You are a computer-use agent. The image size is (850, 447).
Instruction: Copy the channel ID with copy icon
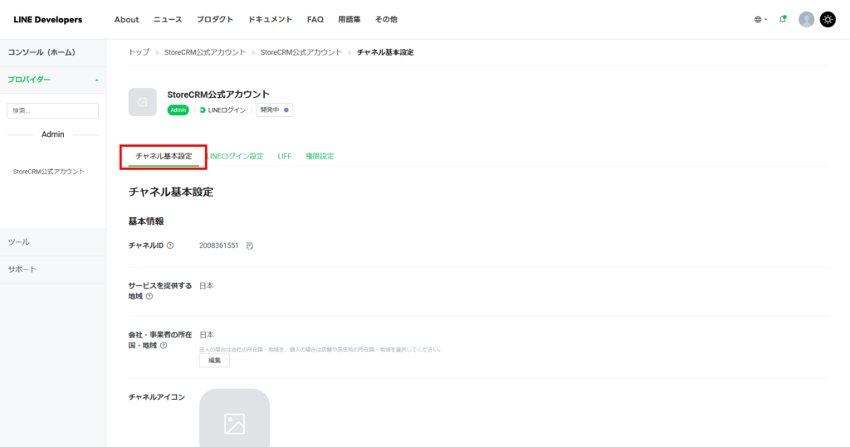pyautogui.click(x=250, y=245)
